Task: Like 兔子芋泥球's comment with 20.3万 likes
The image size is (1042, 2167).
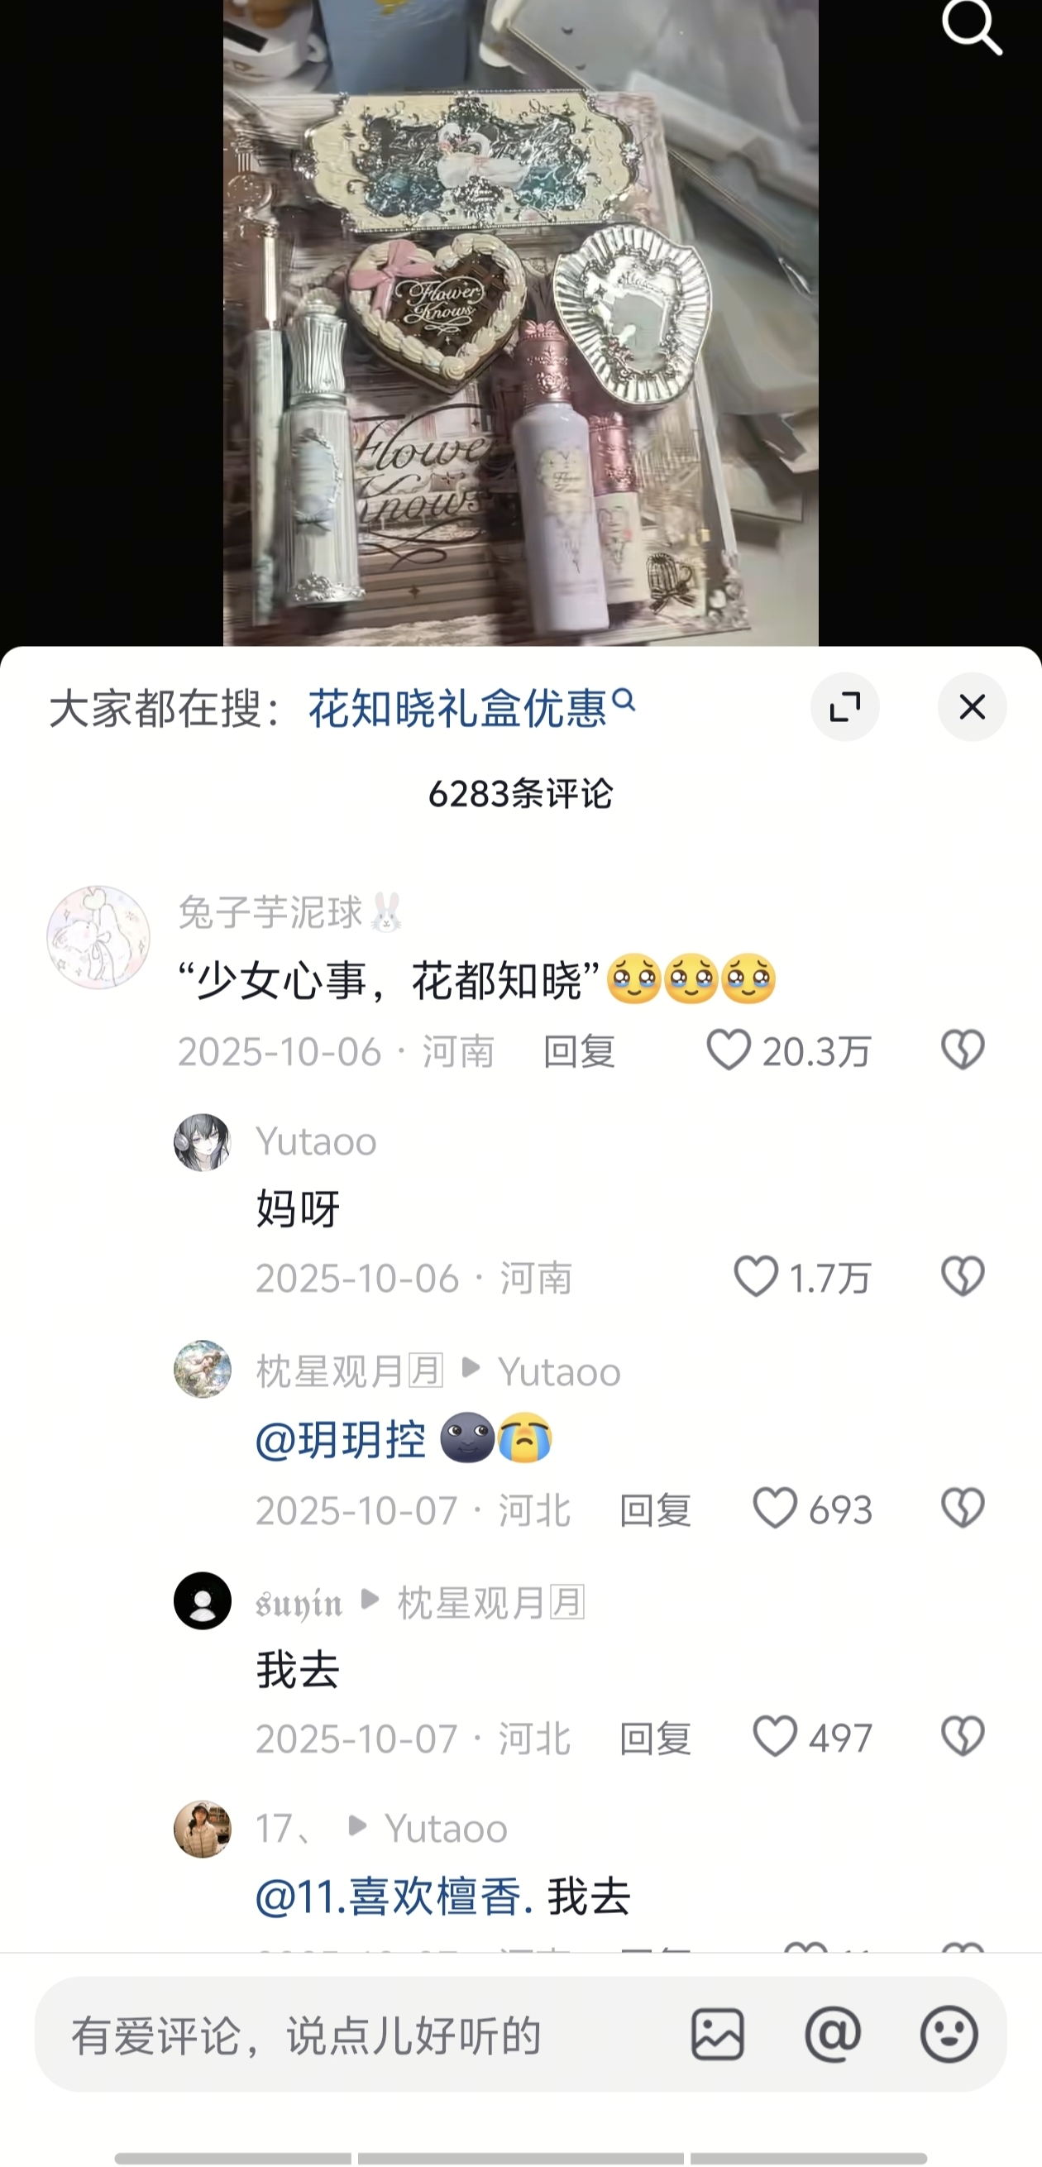Action: tap(729, 1050)
